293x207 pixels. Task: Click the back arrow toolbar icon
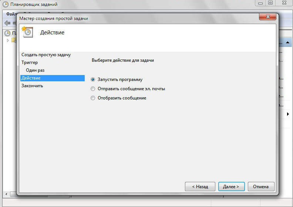7,23
